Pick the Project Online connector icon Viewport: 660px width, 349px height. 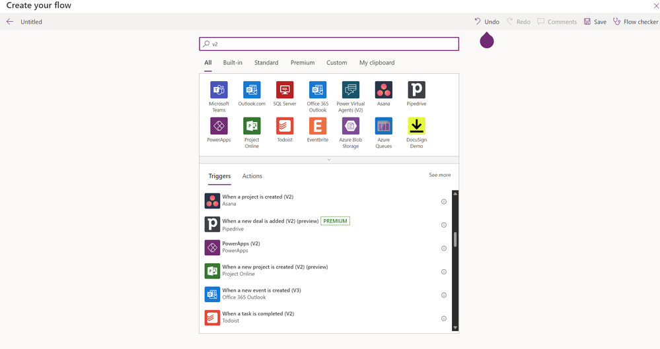tap(252, 126)
